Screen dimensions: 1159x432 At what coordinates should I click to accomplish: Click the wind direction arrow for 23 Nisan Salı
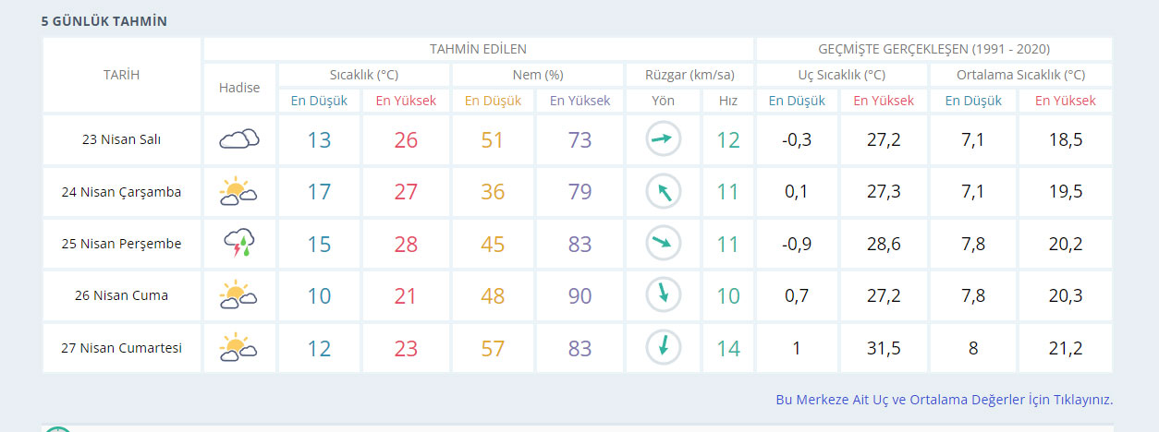(663, 139)
